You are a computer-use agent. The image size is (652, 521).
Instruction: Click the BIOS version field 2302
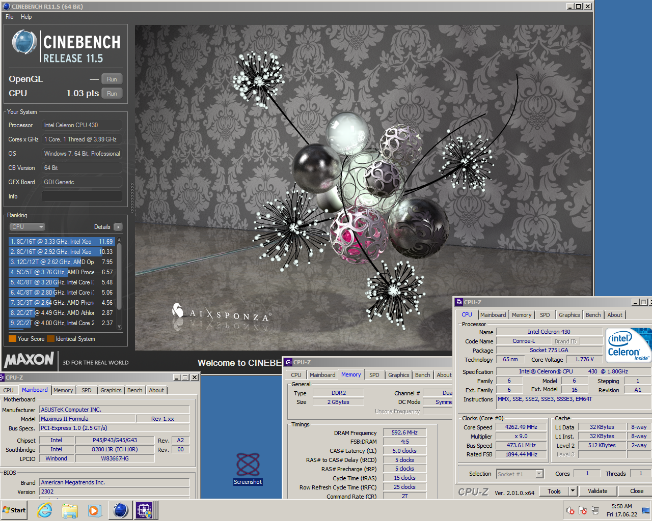pos(115,491)
